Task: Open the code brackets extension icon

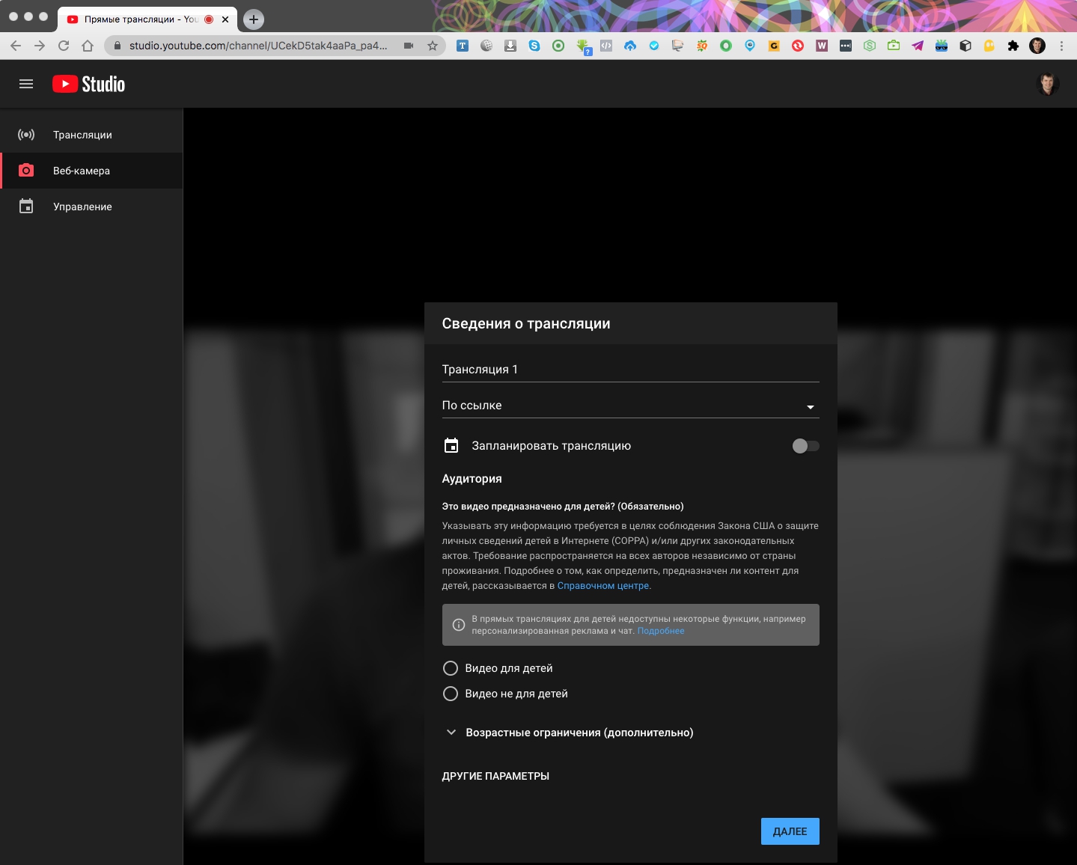Action: coord(606,46)
